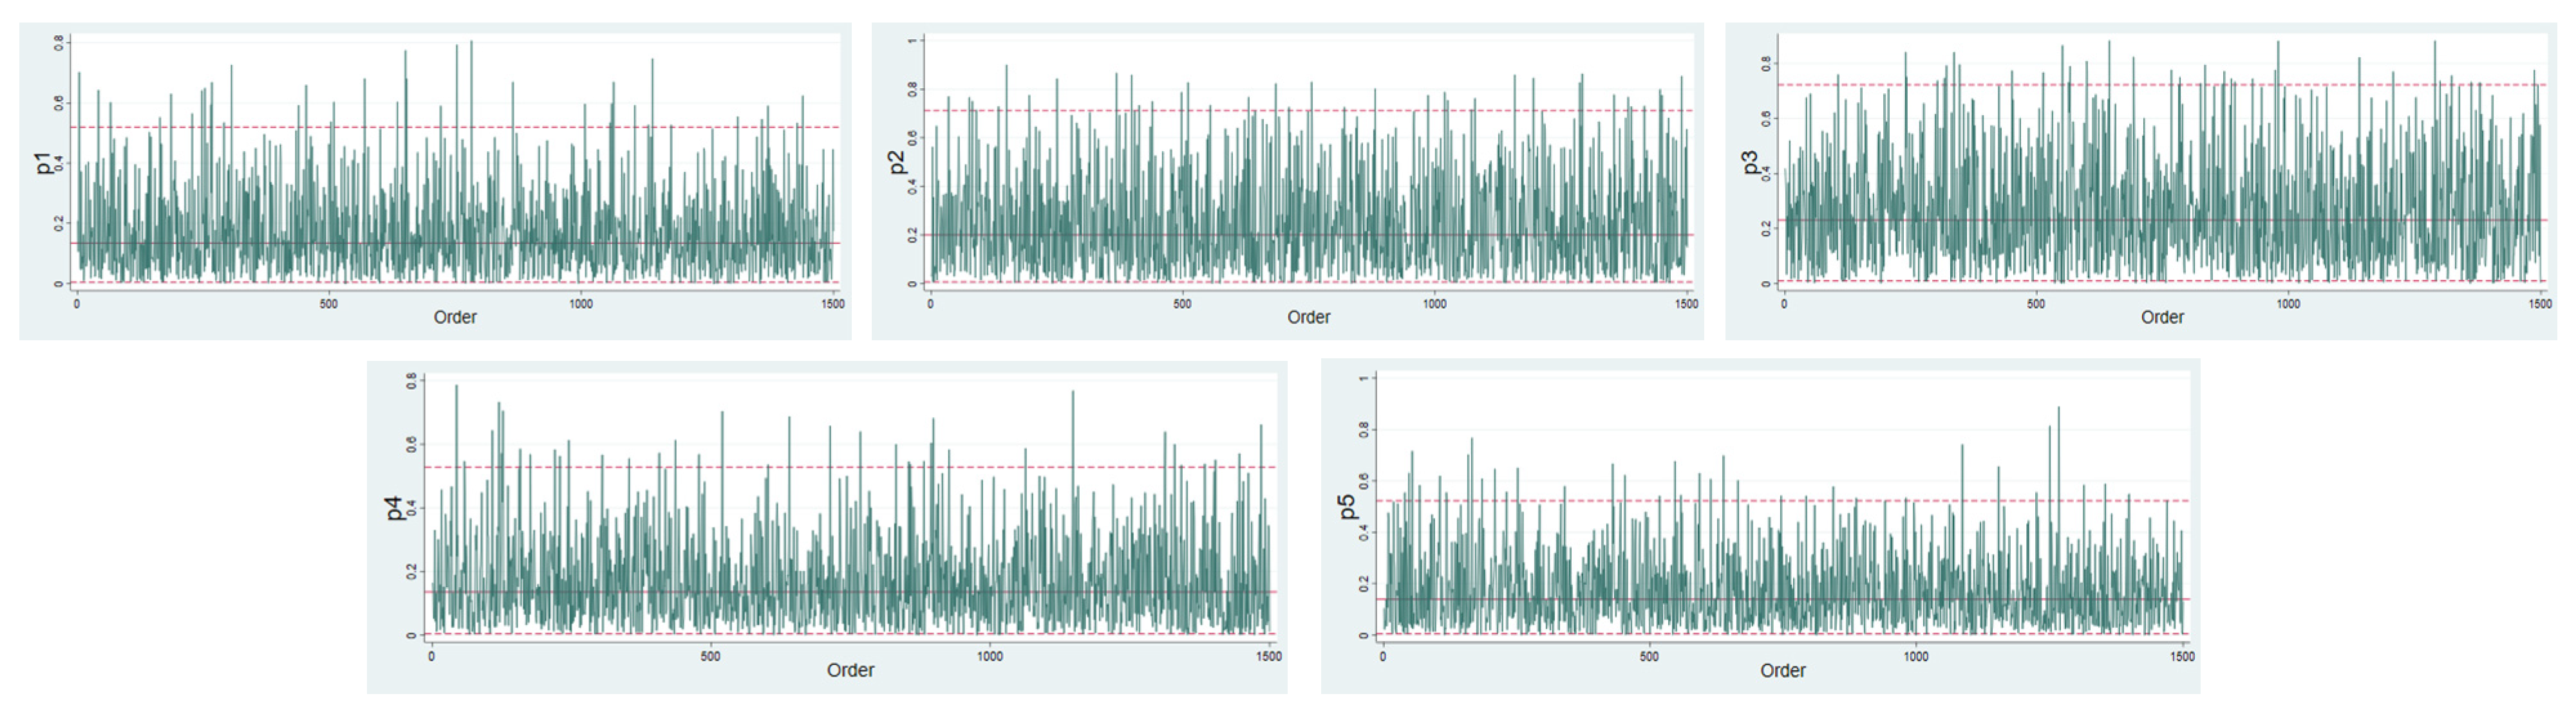Click the 500 tick on p1 x-axis

(x=328, y=304)
